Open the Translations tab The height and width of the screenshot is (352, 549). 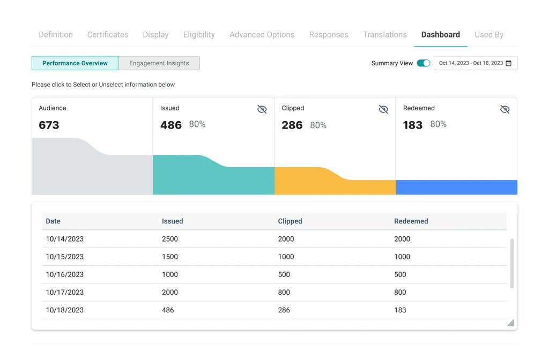tap(385, 35)
